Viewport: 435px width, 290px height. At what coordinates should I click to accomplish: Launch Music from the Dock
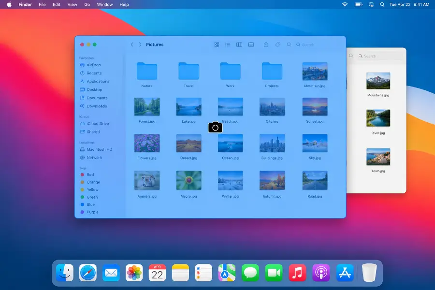click(297, 273)
